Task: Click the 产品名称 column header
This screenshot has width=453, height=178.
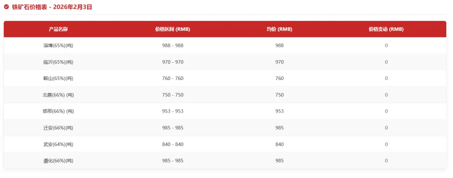Action: [58, 29]
